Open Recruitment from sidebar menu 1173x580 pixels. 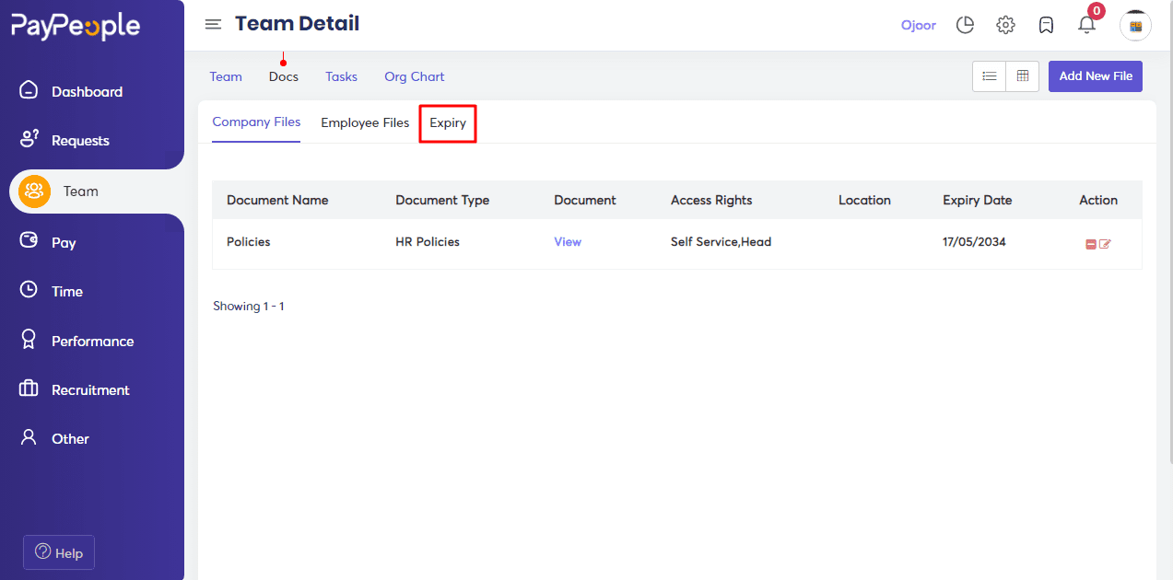pyautogui.click(x=90, y=390)
